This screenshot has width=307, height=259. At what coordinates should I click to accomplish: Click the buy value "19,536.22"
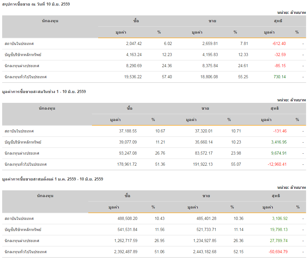tap(133, 77)
